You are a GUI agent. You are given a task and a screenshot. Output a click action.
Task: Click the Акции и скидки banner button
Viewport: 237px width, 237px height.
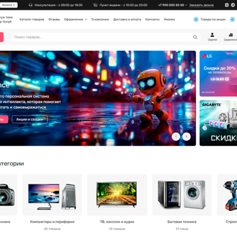tap(30, 119)
